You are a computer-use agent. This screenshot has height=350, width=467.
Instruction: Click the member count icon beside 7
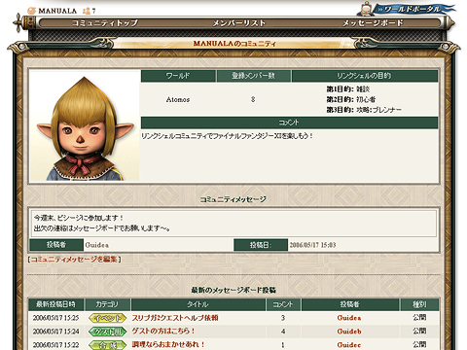(x=87, y=11)
